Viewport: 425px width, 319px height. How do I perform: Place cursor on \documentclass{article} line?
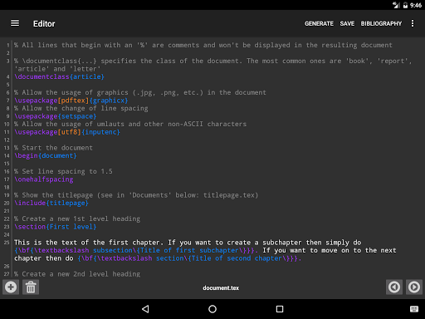pyautogui.click(x=59, y=76)
